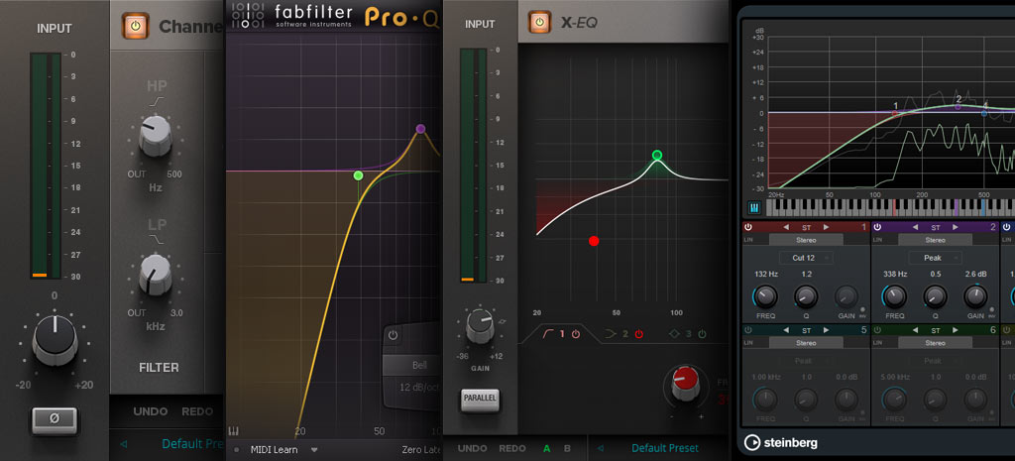This screenshot has height=461, width=1015.
Task: Open band 2 Peak filter type dropdown
Action: tap(935, 258)
